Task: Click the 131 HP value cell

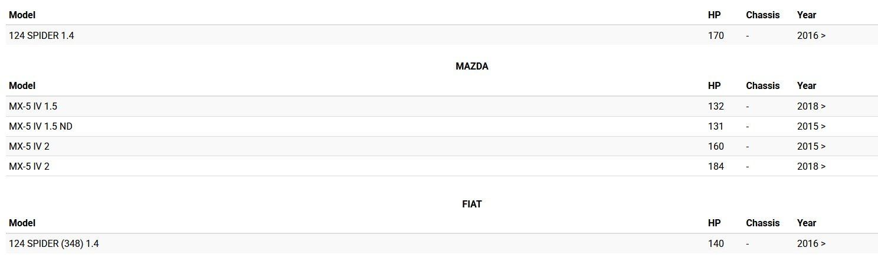Action: point(716,126)
